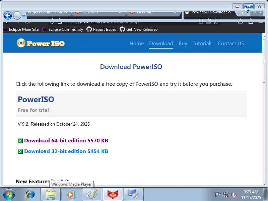Screen dimensions: 268x201
Task: Click the V 9.2 release date text
Action: point(54,124)
